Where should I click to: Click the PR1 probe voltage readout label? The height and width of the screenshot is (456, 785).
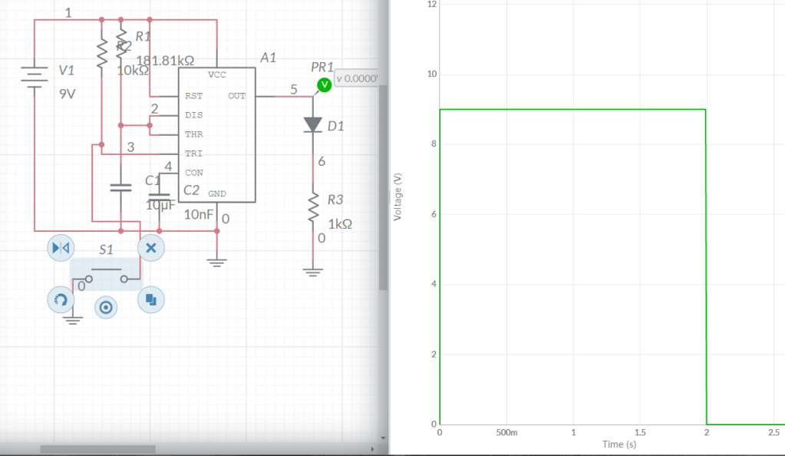[x=356, y=78]
